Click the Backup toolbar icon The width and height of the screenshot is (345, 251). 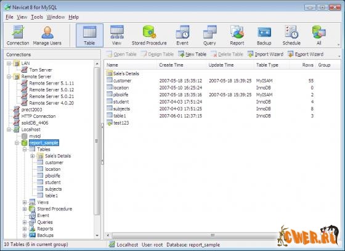pyautogui.click(x=264, y=35)
